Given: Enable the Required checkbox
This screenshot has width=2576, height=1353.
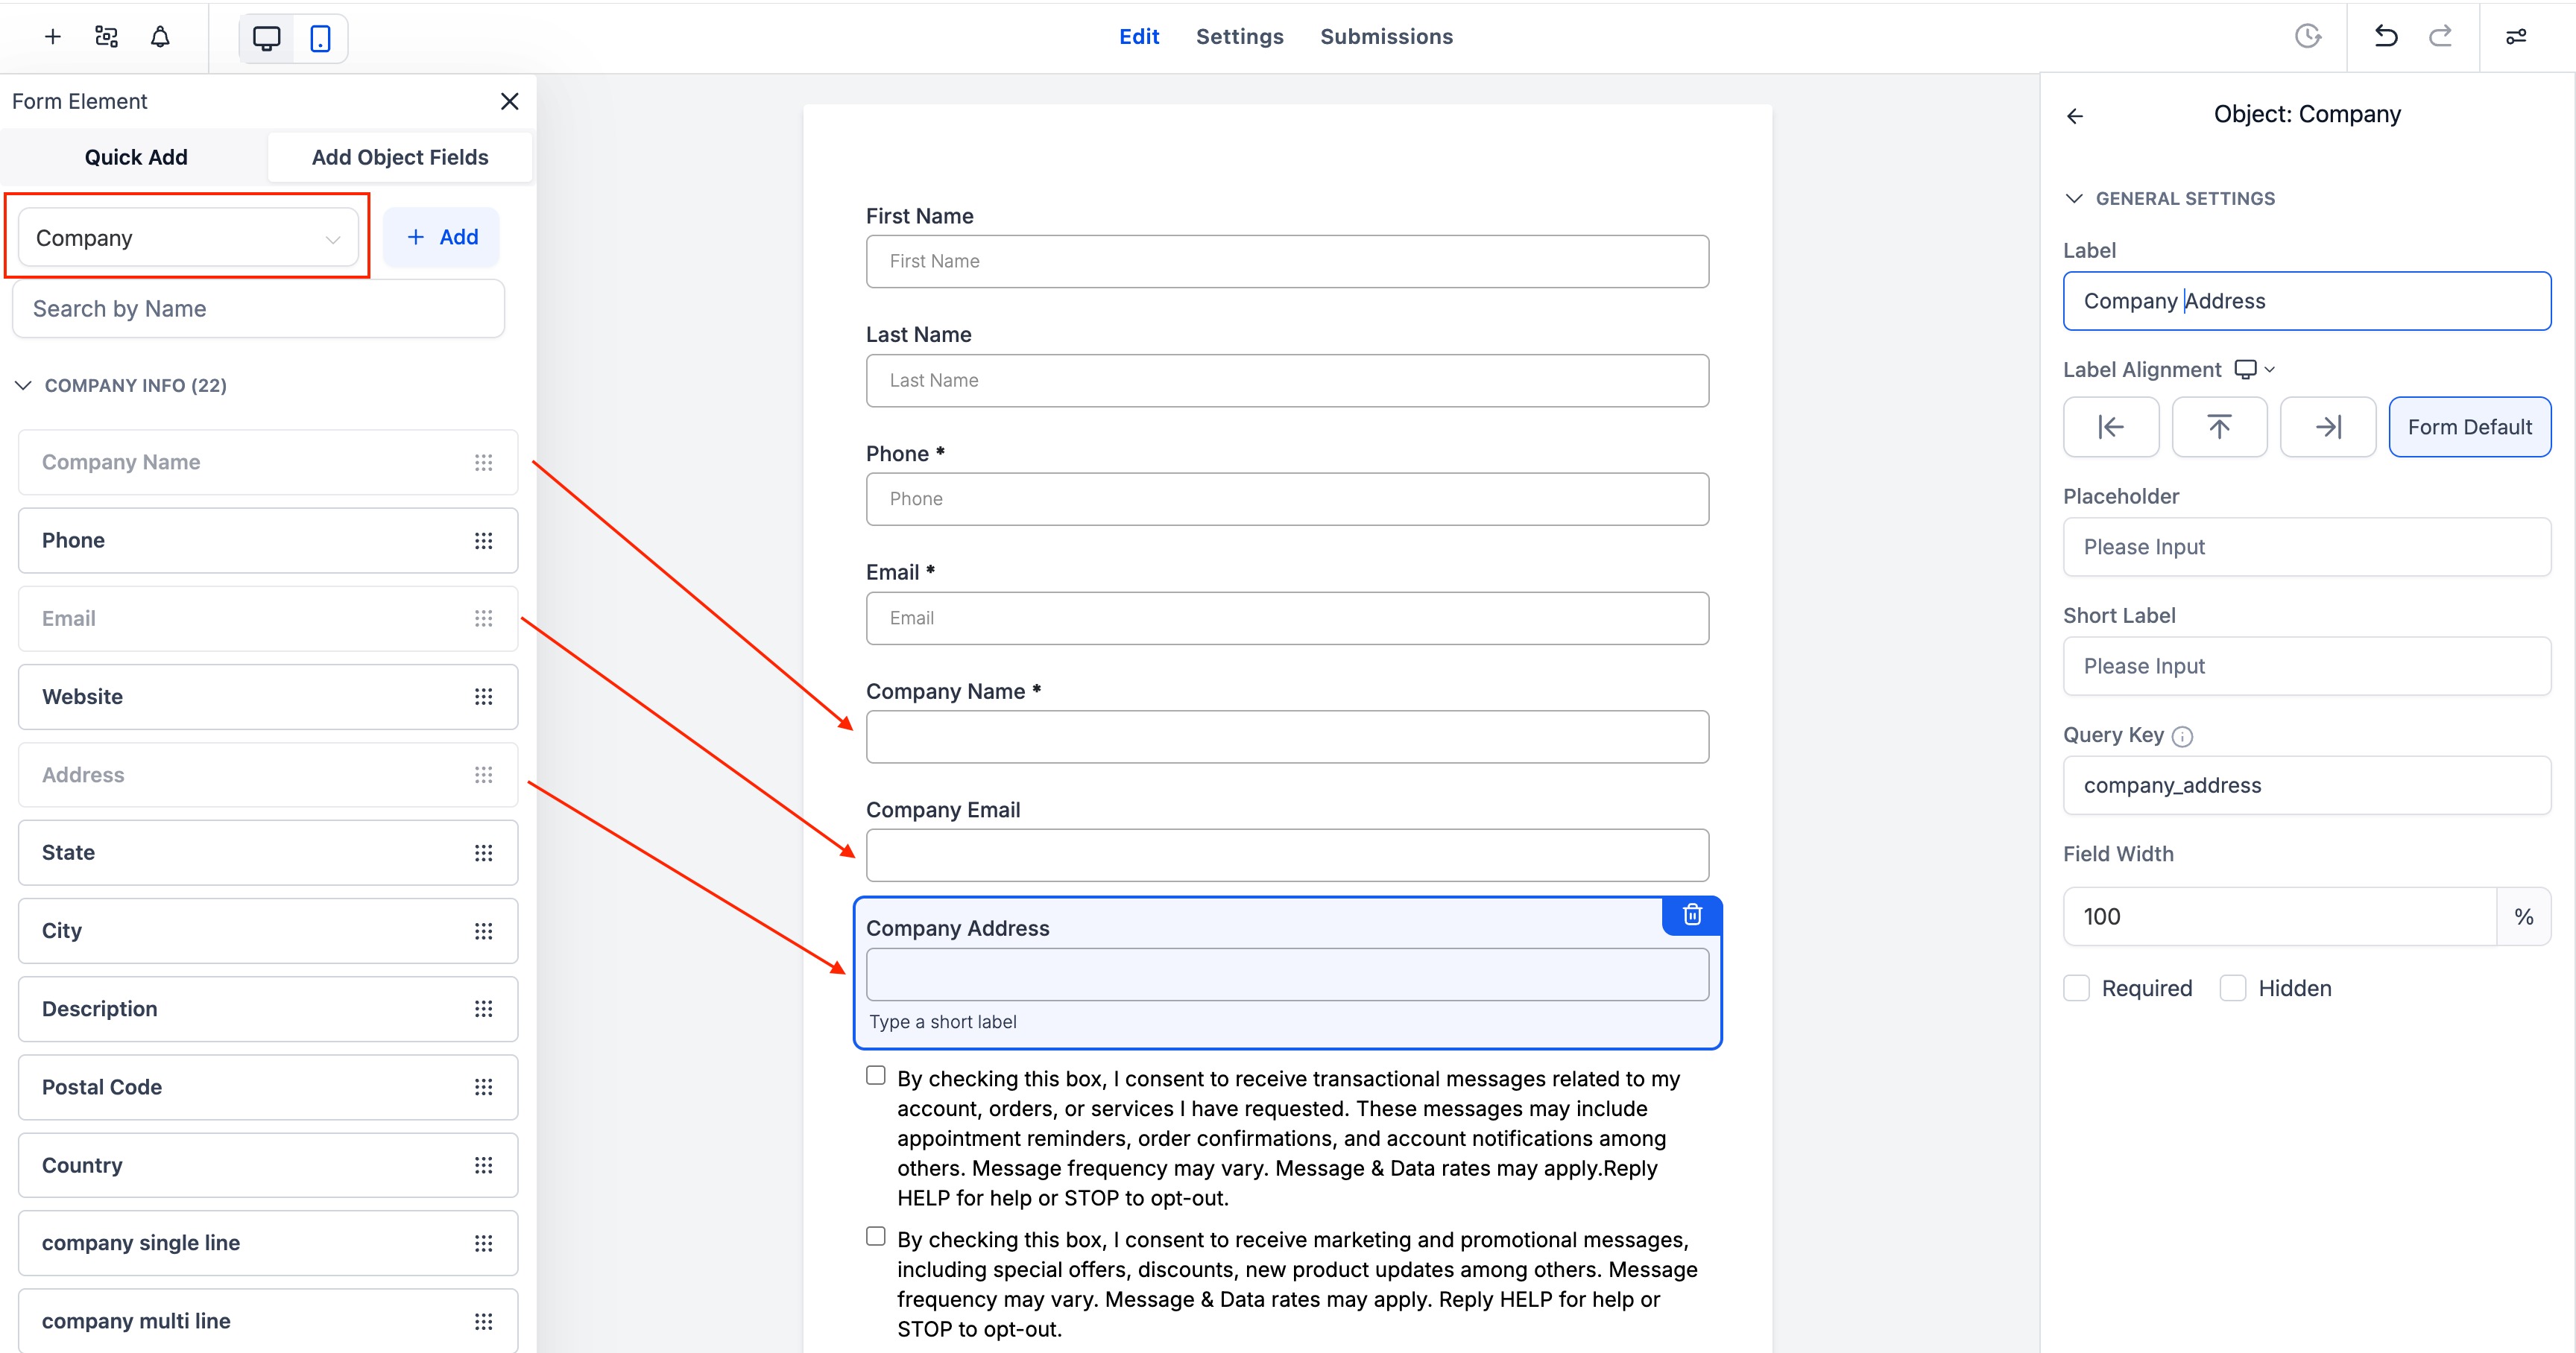Looking at the screenshot, I should click(2077, 988).
